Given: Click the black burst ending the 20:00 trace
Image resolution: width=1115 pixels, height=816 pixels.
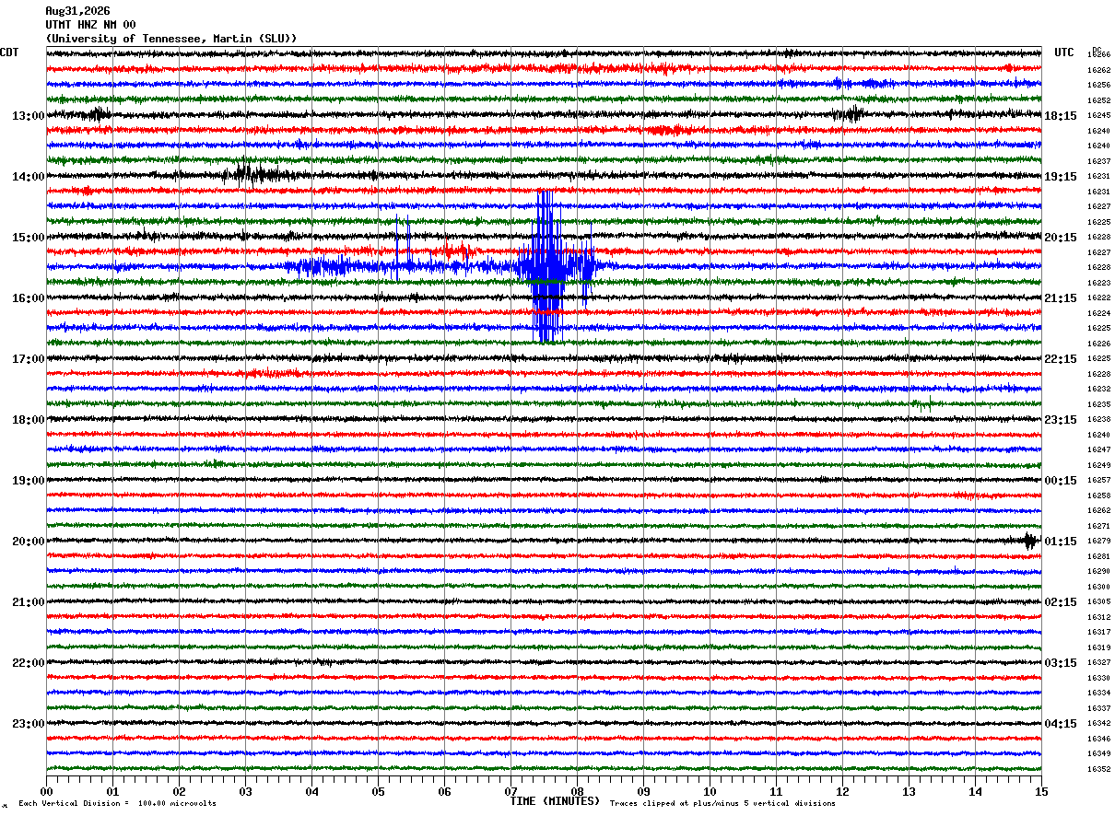Looking at the screenshot, I should click(x=1029, y=541).
